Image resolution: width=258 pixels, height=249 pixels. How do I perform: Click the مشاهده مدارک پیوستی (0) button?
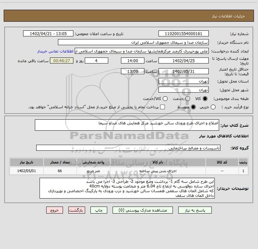(x=143, y=210)
